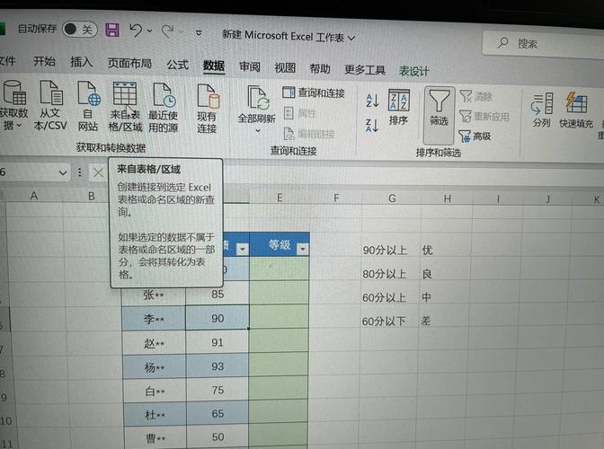
Task: Select column A header
Action: (x=34, y=196)
